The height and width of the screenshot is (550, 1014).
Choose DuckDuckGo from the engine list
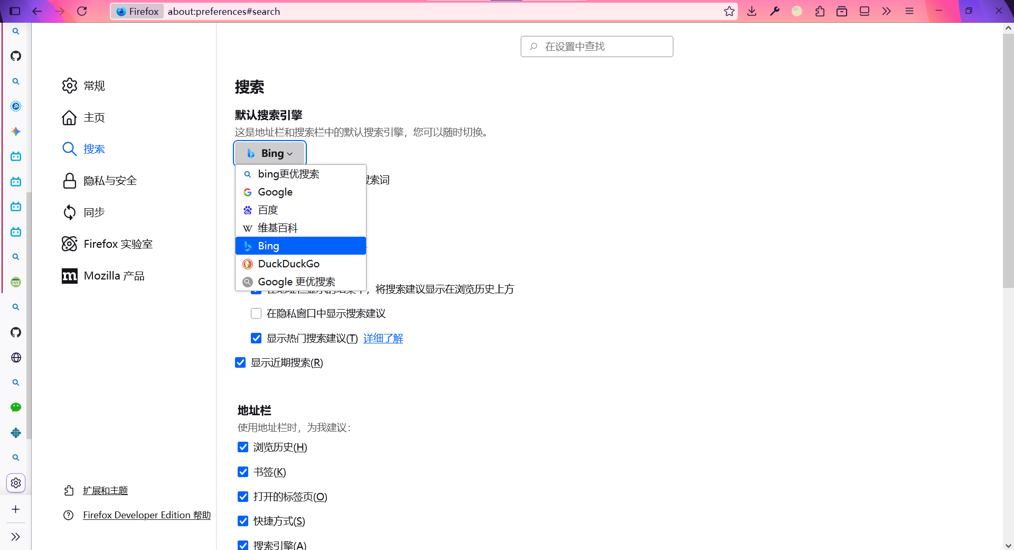pos(288,263)
